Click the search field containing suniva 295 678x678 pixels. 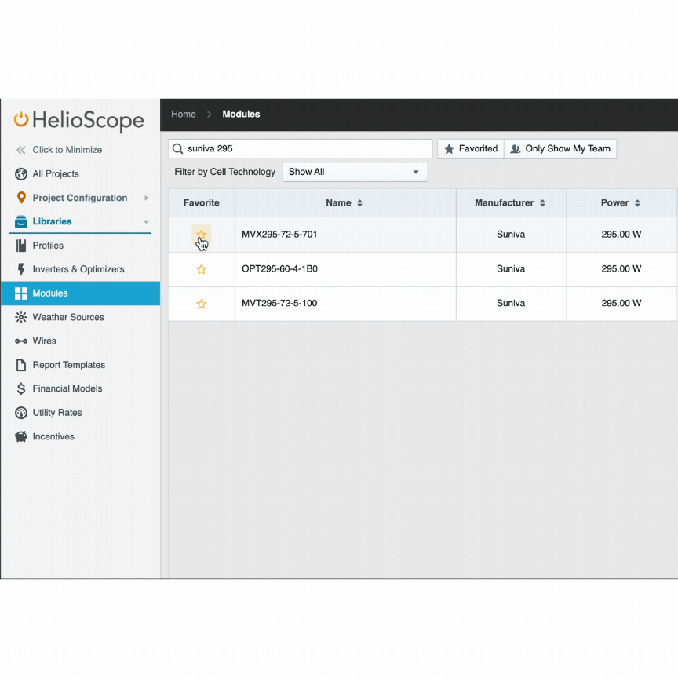pos(301,149)
